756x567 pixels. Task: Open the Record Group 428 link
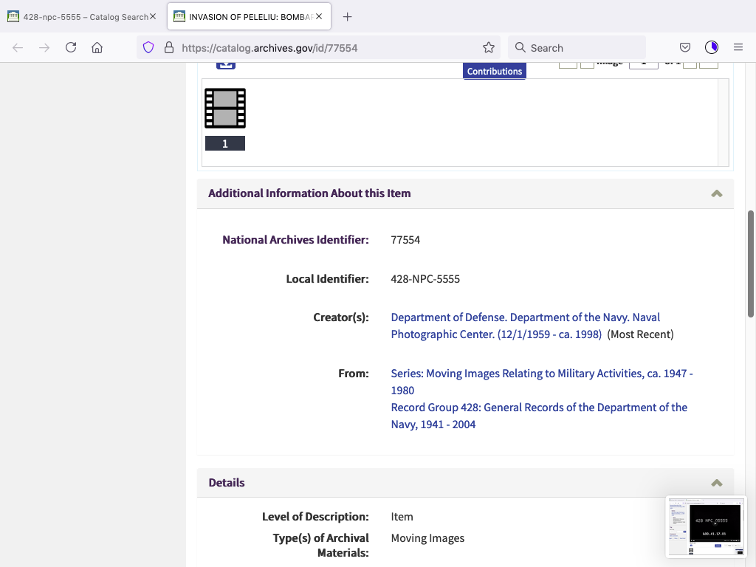(538, 408)
